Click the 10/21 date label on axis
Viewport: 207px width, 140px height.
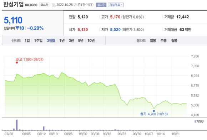(176, 134)
